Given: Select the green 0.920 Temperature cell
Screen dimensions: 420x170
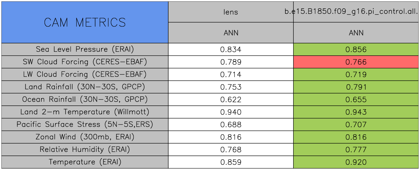Looking at the screenshot, I should 356,162.
